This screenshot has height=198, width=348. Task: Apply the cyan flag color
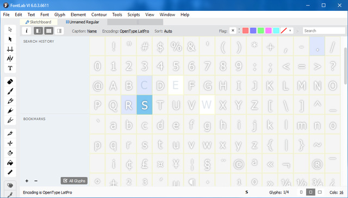click(276, 30)
